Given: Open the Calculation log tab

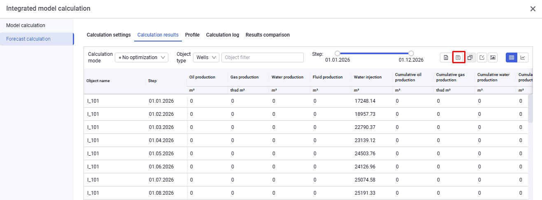Looking at the screenshot, I should click(x=223, y=35).
